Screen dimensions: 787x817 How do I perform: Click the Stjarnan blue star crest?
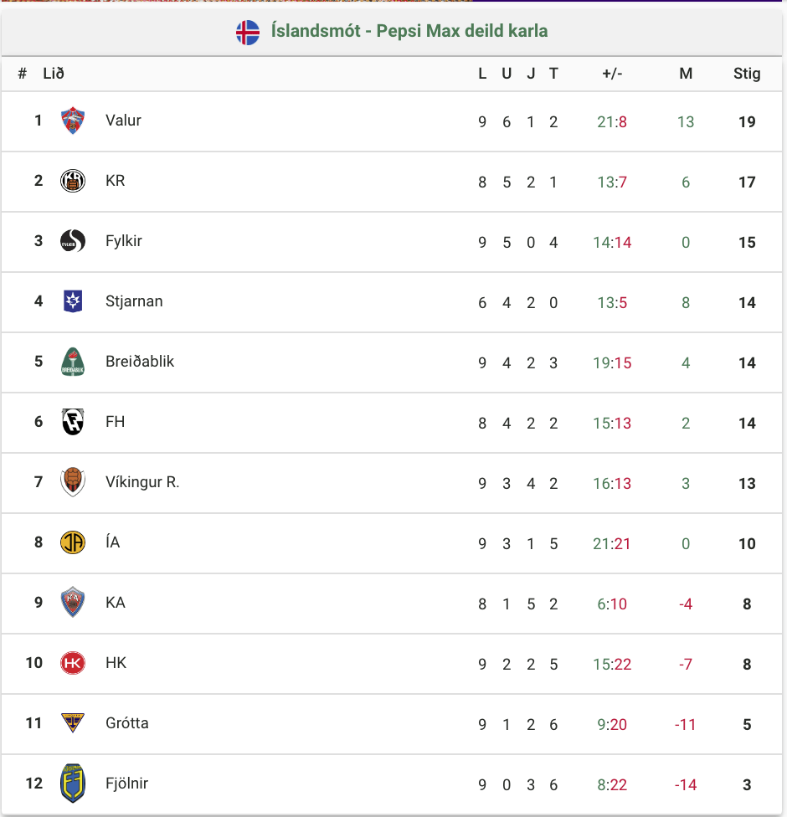[x=73, y=301]
